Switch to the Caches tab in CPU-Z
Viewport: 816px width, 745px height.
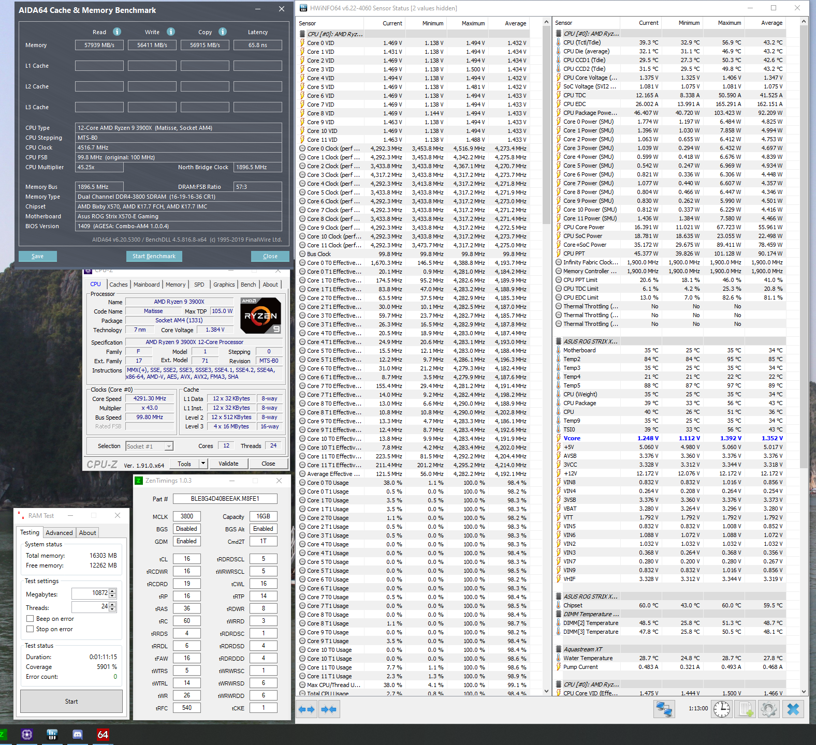coord(118,285)
